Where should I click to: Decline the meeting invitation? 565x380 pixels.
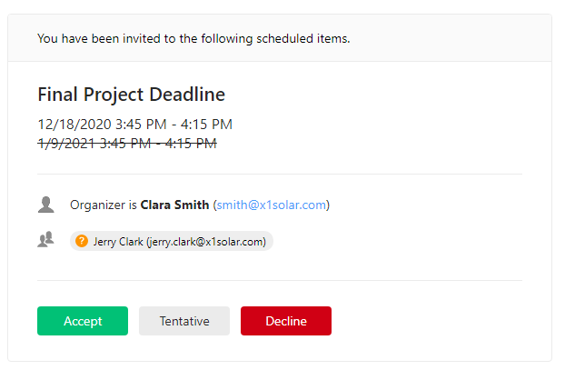[286, 321]
